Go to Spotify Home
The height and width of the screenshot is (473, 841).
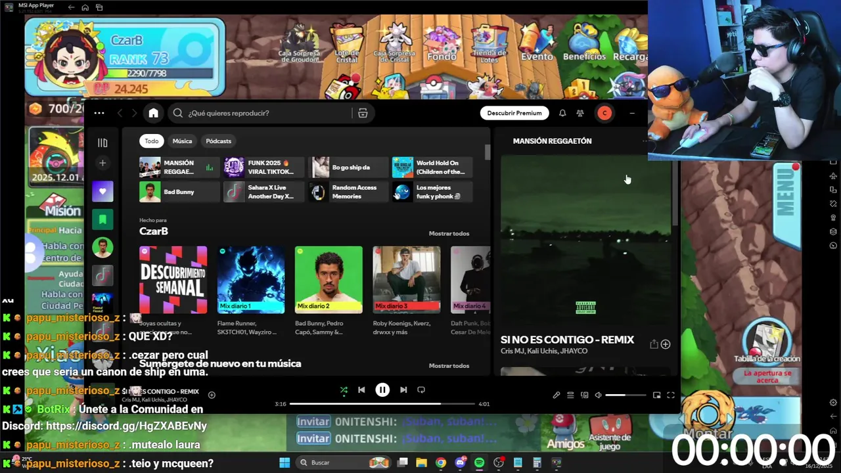(153, 113)
